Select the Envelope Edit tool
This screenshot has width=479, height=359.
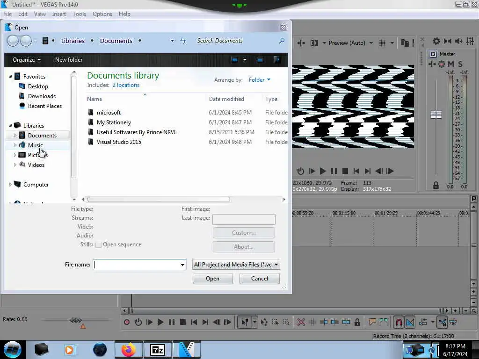(x=264, y=322)
